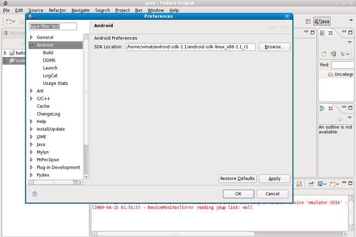Screen dimensions: 356x237
Task: Click Restore Defaults button
Action: (x=237, y=178)
